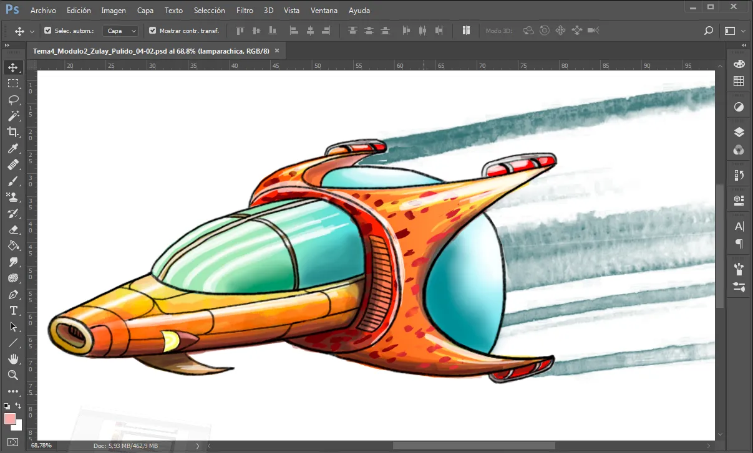
Task: Open the Swatches grid panel
Action: pos(739,81)
